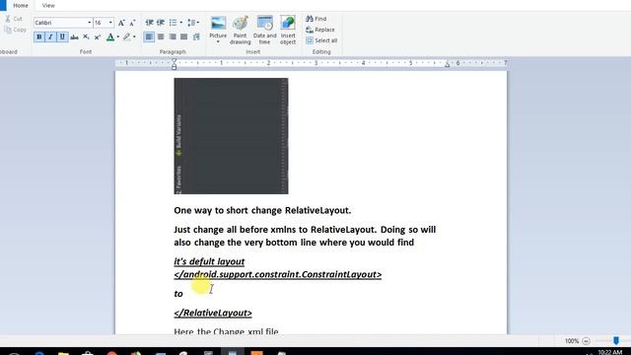Expand the highlight color palette arrow
The width and height of the screenshot is (631, 355).
tap(134, 37)
